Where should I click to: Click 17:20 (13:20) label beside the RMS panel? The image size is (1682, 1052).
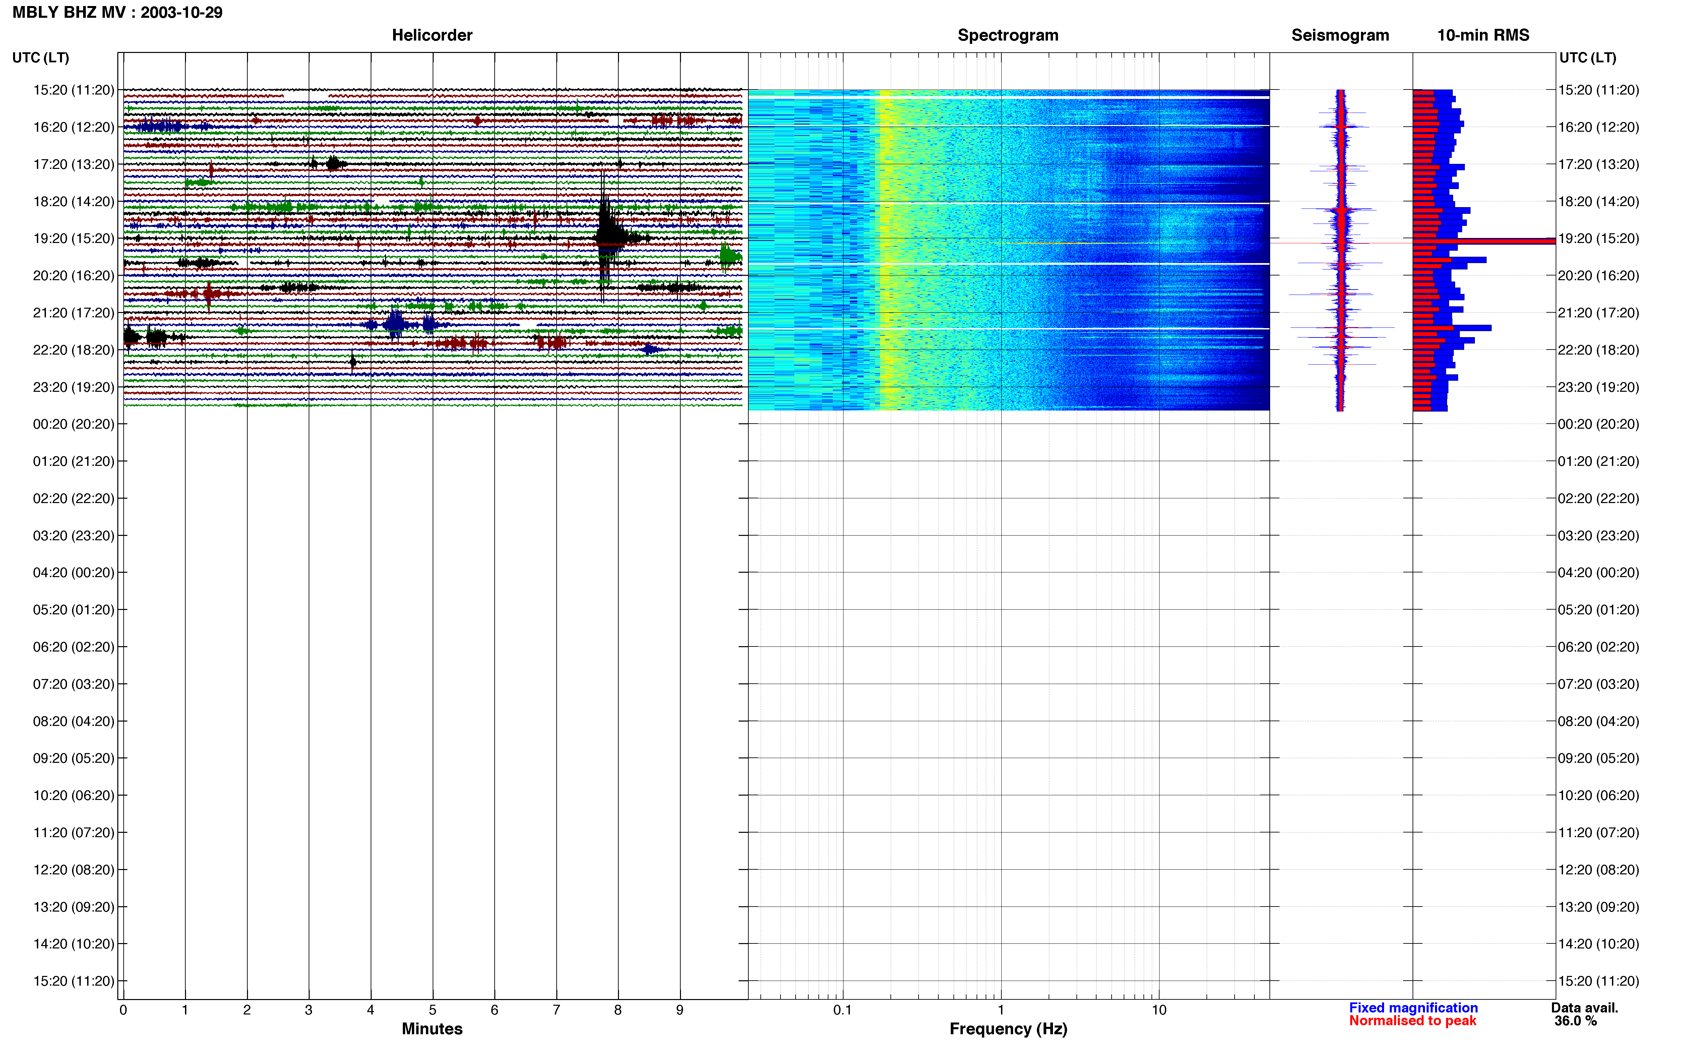click(1599, 164)
